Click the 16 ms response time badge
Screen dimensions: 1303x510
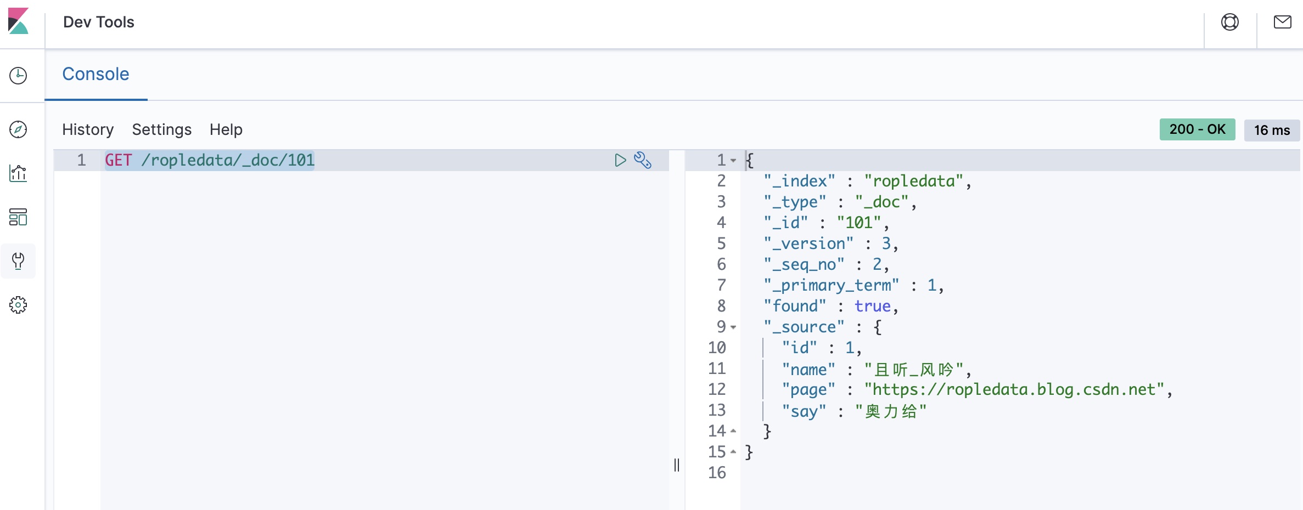click(x=1272, y=130)
